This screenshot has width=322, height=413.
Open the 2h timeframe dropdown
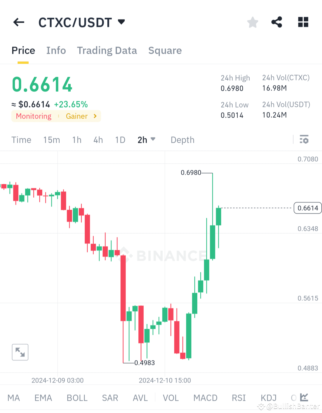tap(146, 139)
